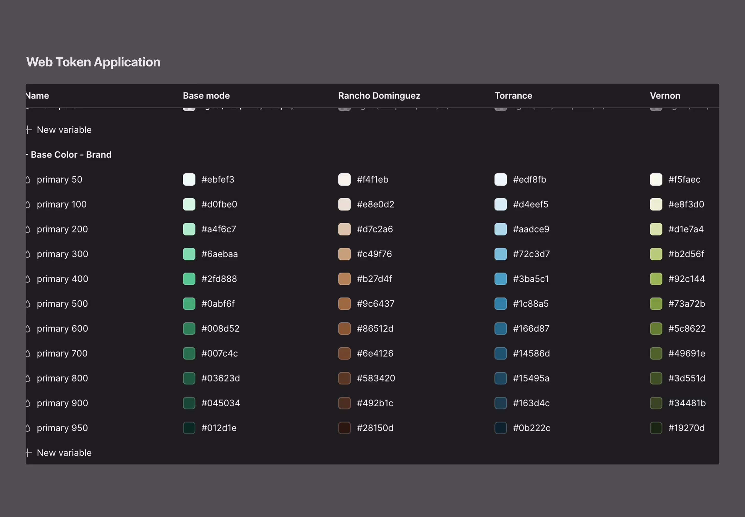
Task: Click the color drop icon for primary 700
Action: pos(28,353)
